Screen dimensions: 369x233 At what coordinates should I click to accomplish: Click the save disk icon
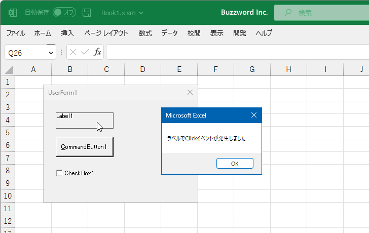coord(87,13)
